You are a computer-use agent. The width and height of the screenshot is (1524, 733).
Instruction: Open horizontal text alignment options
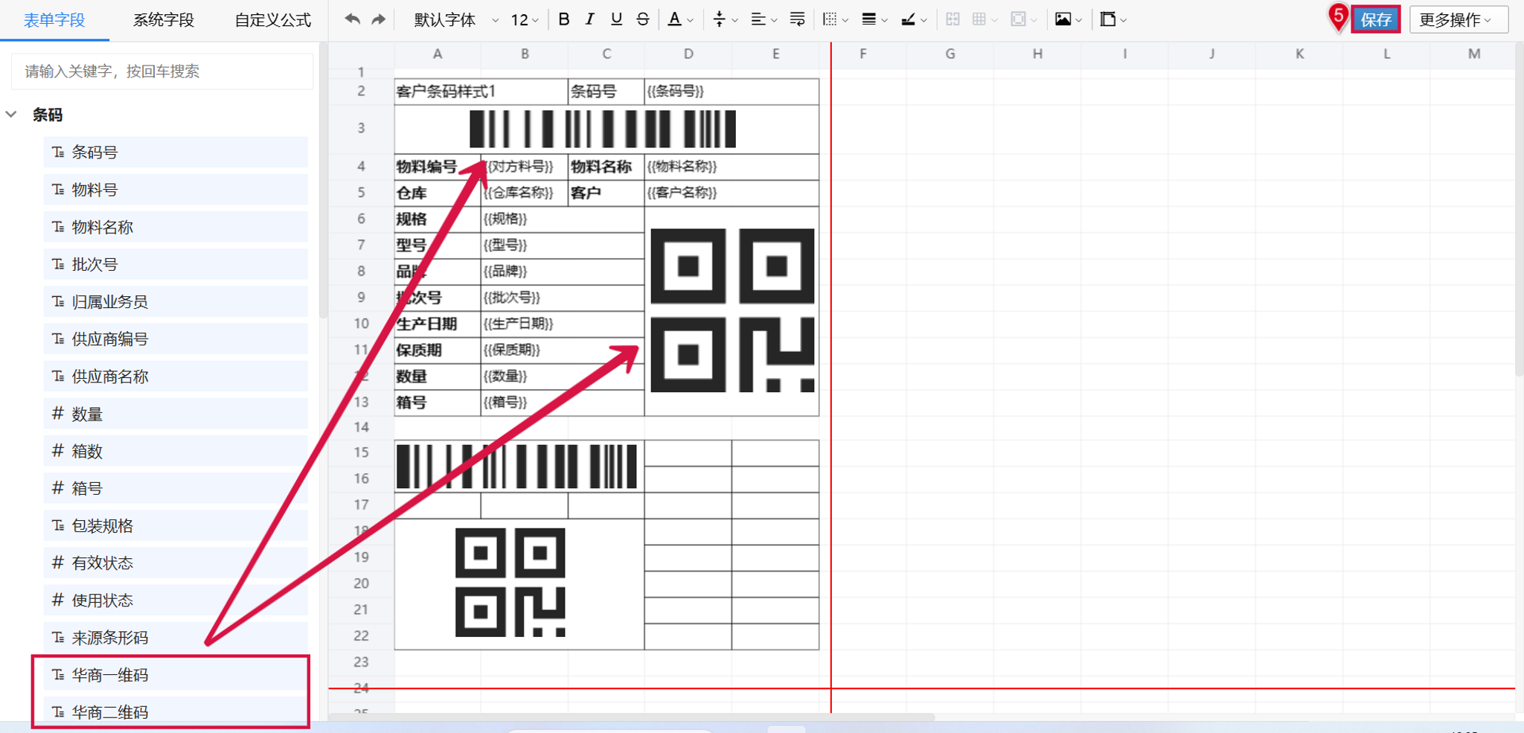pos(763,19)
